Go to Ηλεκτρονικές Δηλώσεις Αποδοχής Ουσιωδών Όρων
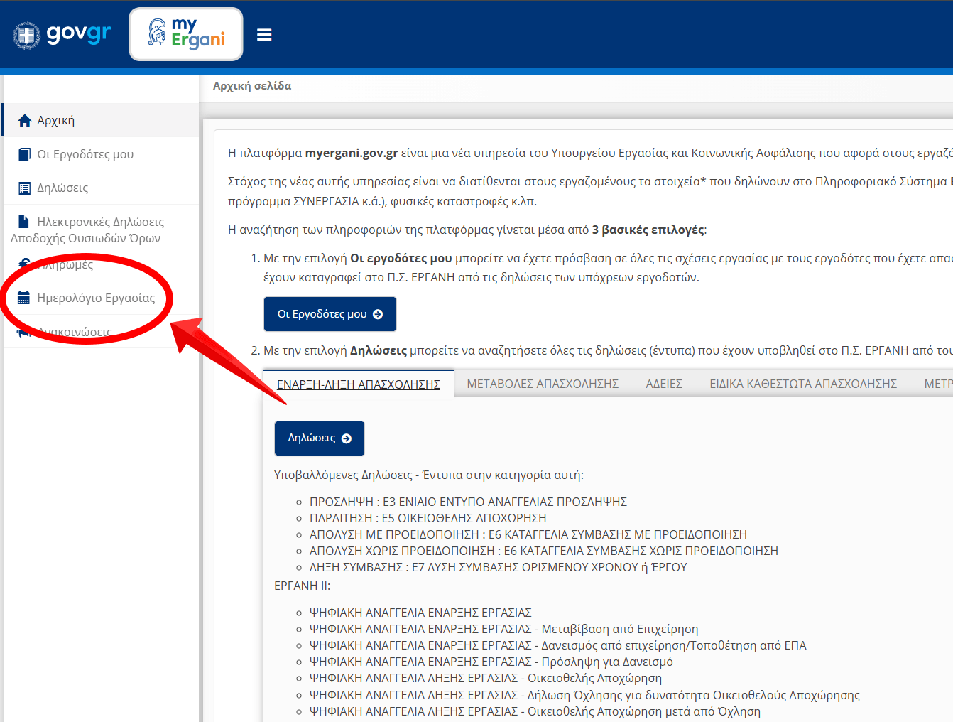 [x=99, y=230]
